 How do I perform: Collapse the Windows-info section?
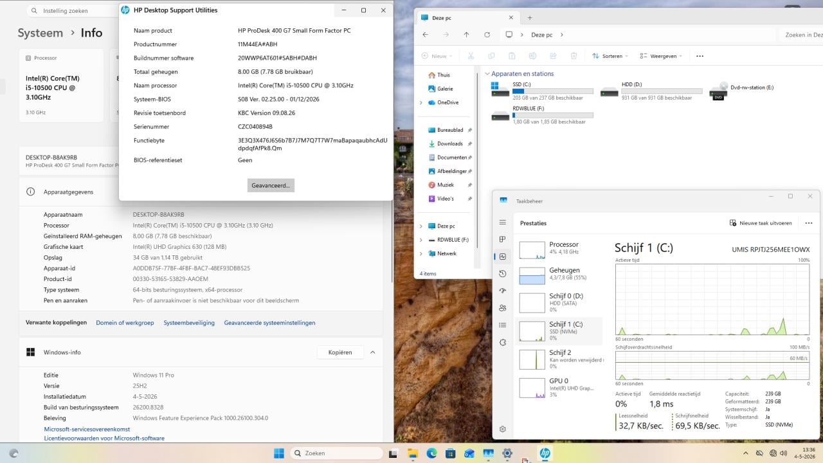coord(372,352)
